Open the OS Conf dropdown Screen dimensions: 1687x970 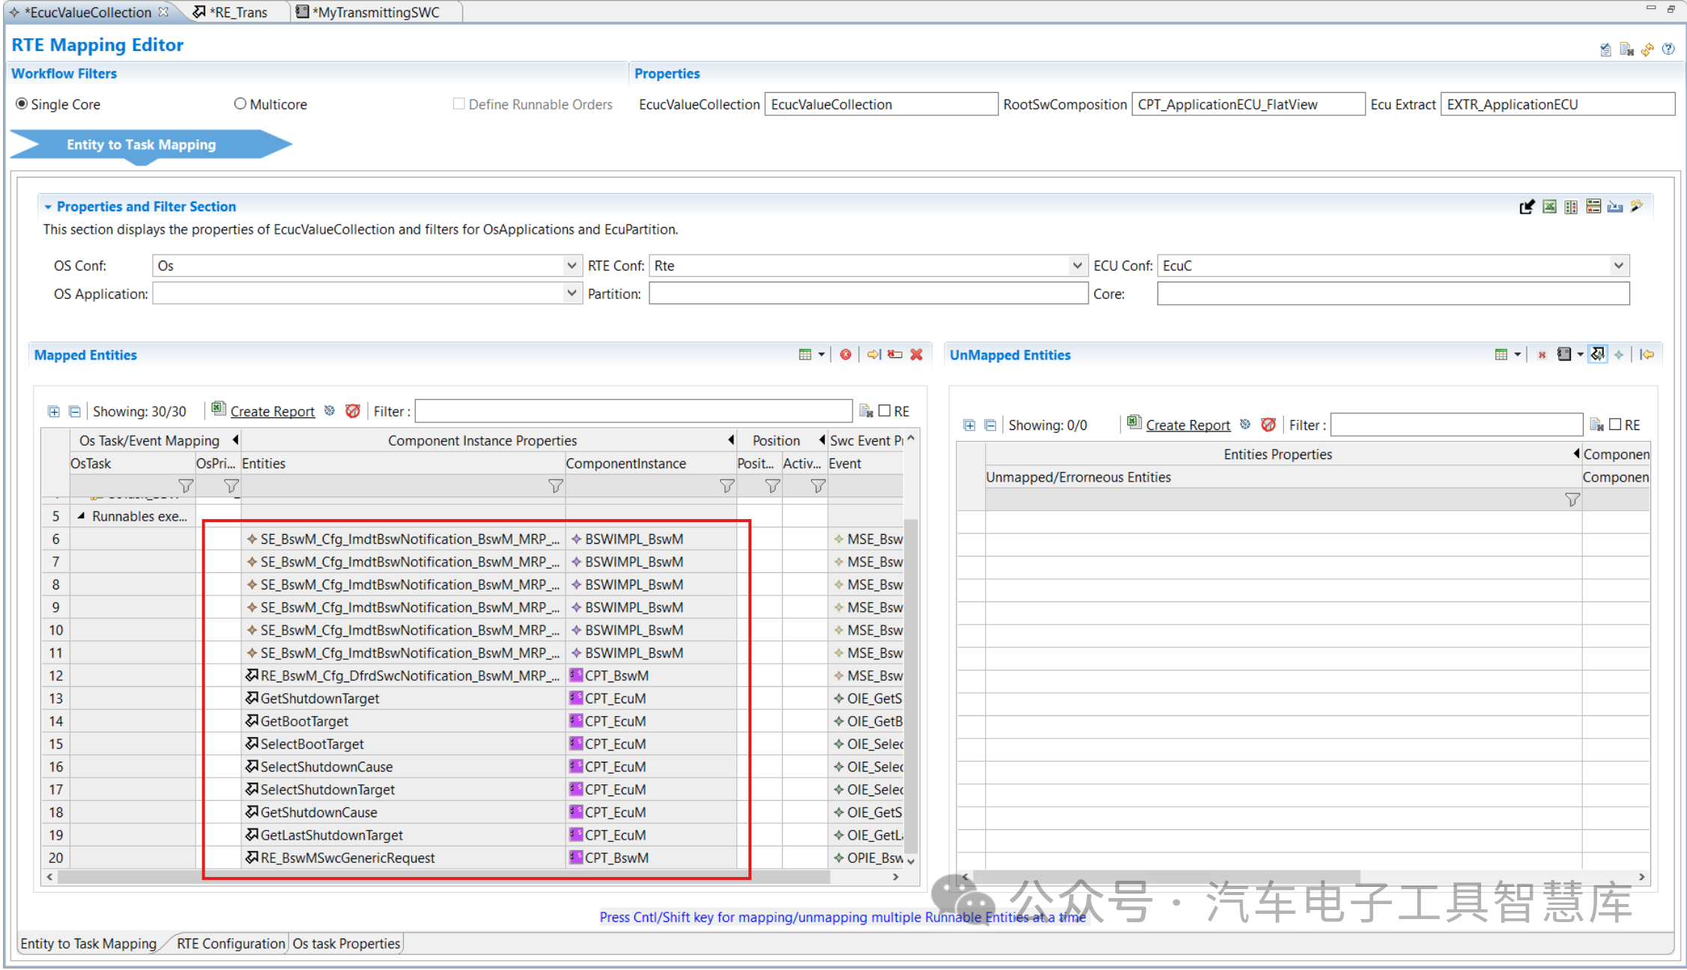(572, 266)
